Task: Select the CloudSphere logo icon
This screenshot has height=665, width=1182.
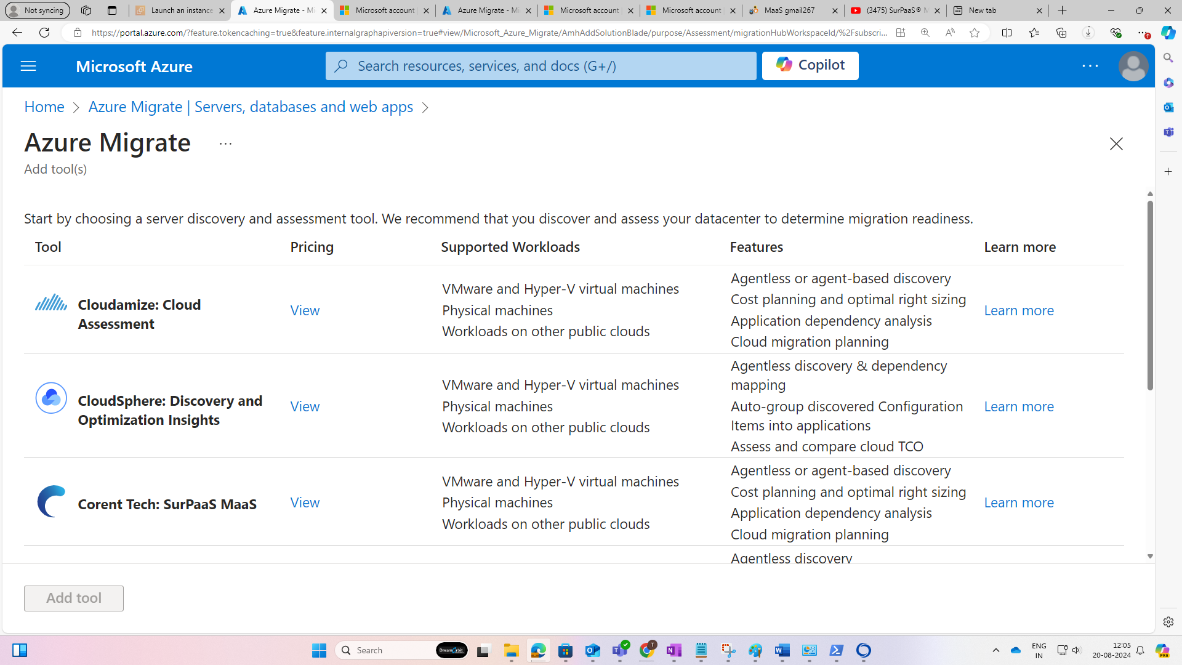Action: (x=51, y=398)
